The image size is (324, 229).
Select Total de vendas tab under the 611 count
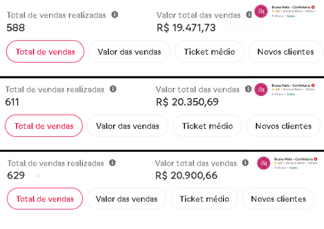point(44,126)
